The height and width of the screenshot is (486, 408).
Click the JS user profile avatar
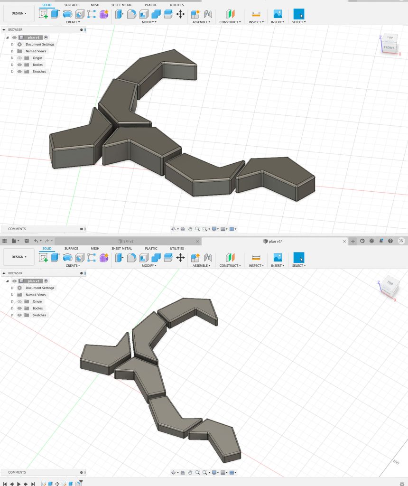point(401,241)
